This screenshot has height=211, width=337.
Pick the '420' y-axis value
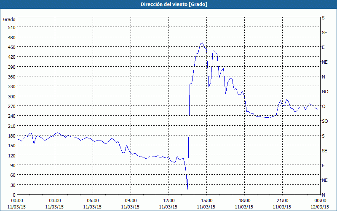(x=12, y=57)
